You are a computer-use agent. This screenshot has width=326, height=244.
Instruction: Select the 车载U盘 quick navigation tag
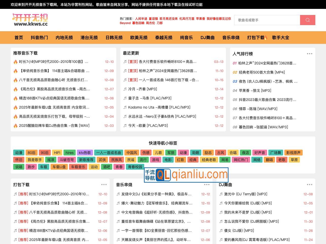(x=59, y=167)
